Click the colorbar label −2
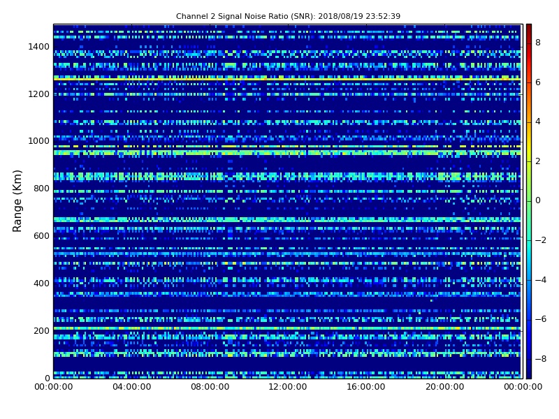The height and width of the screenshot is (419, 559). [x=541, y=240]
